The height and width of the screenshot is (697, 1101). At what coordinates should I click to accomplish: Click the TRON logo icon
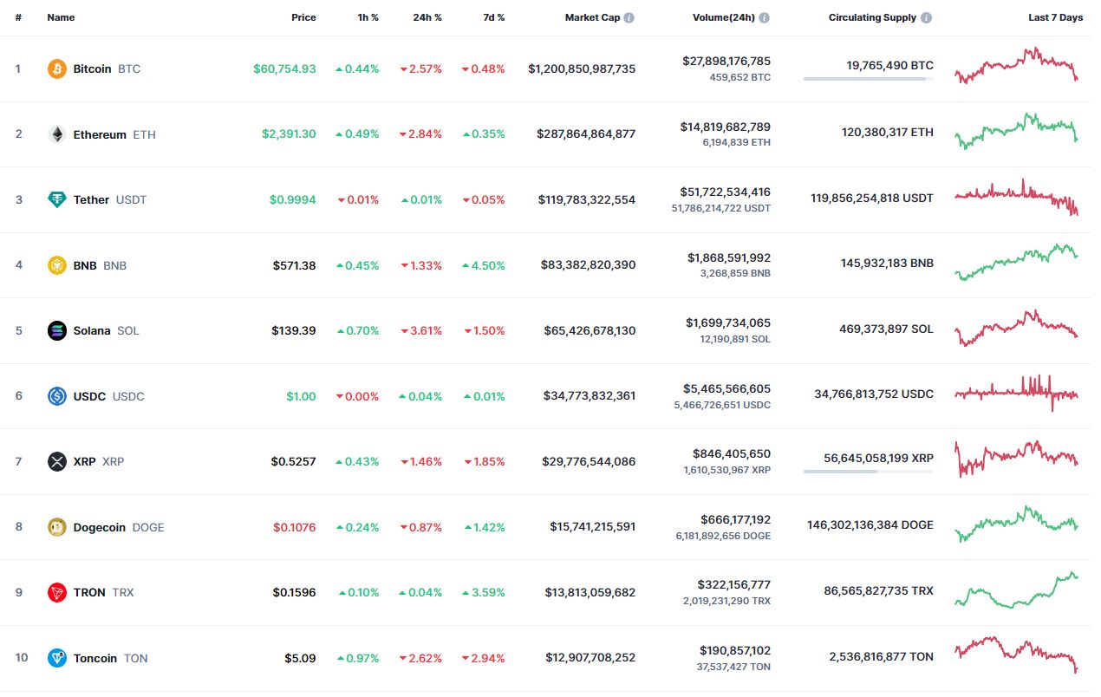tap(56, 592)
